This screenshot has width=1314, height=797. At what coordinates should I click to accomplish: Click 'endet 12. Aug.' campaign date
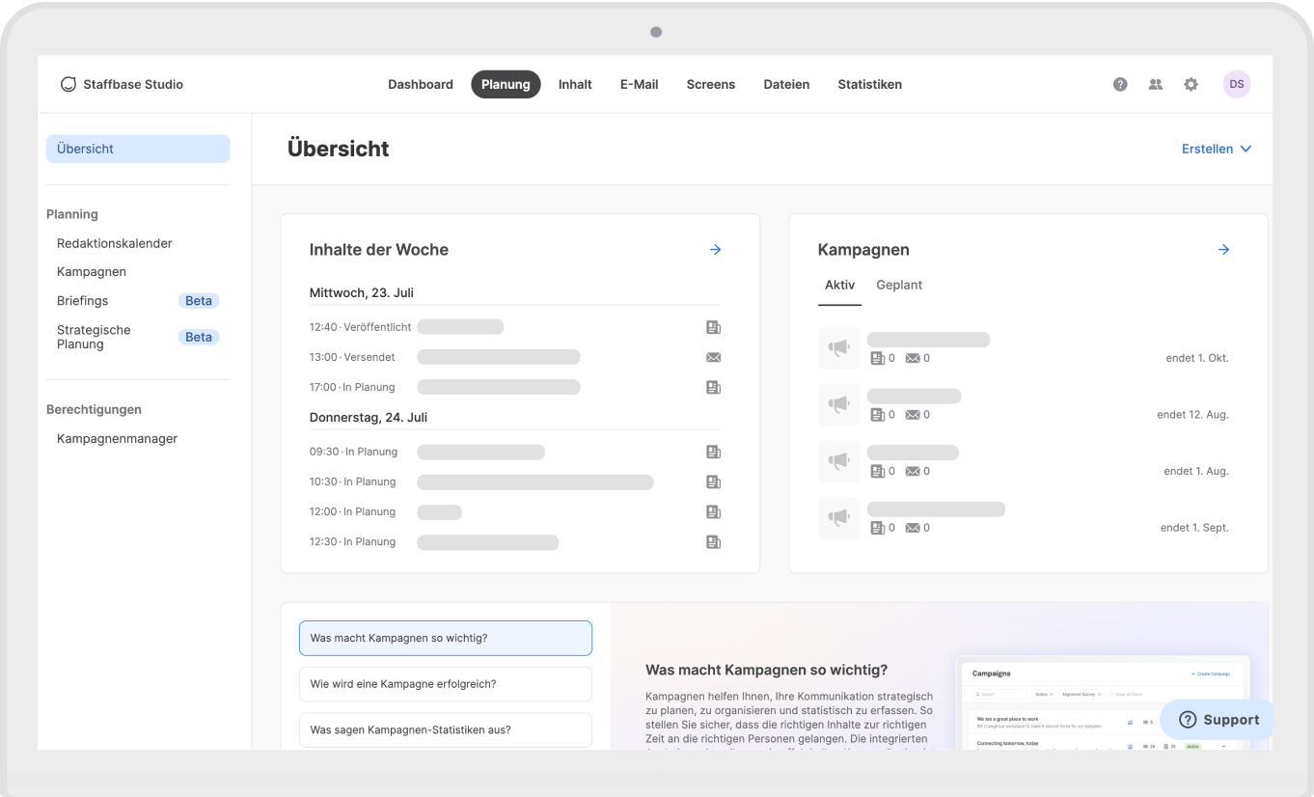click(1193, 415)
